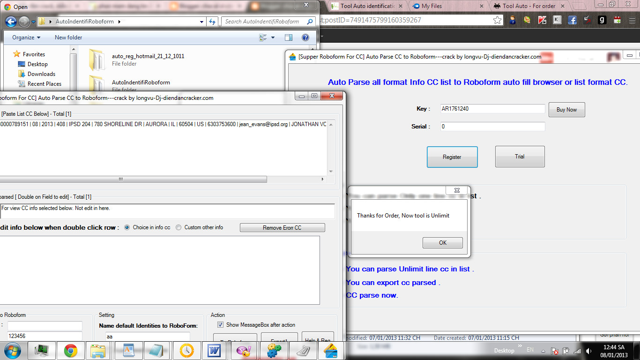
Task: Click the grey 'K' extension icon in Chrome
Action: coord(557,20)
